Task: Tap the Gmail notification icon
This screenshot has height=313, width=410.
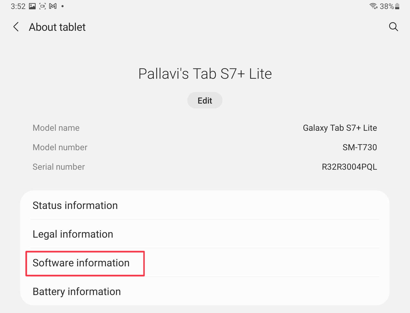Action: (x=53, y=6)
